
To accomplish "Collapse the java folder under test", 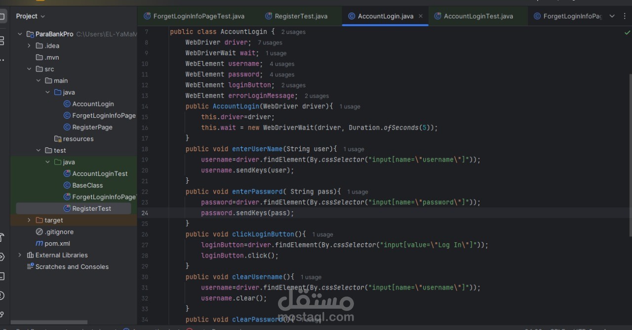I will (48, 162).
